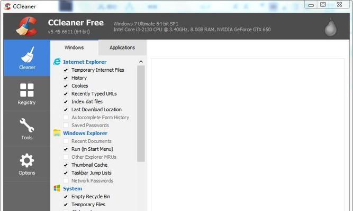Toggle Taskbar Jump Lists checkbox
Screen dimensions: 353x211
coord(66,173)
